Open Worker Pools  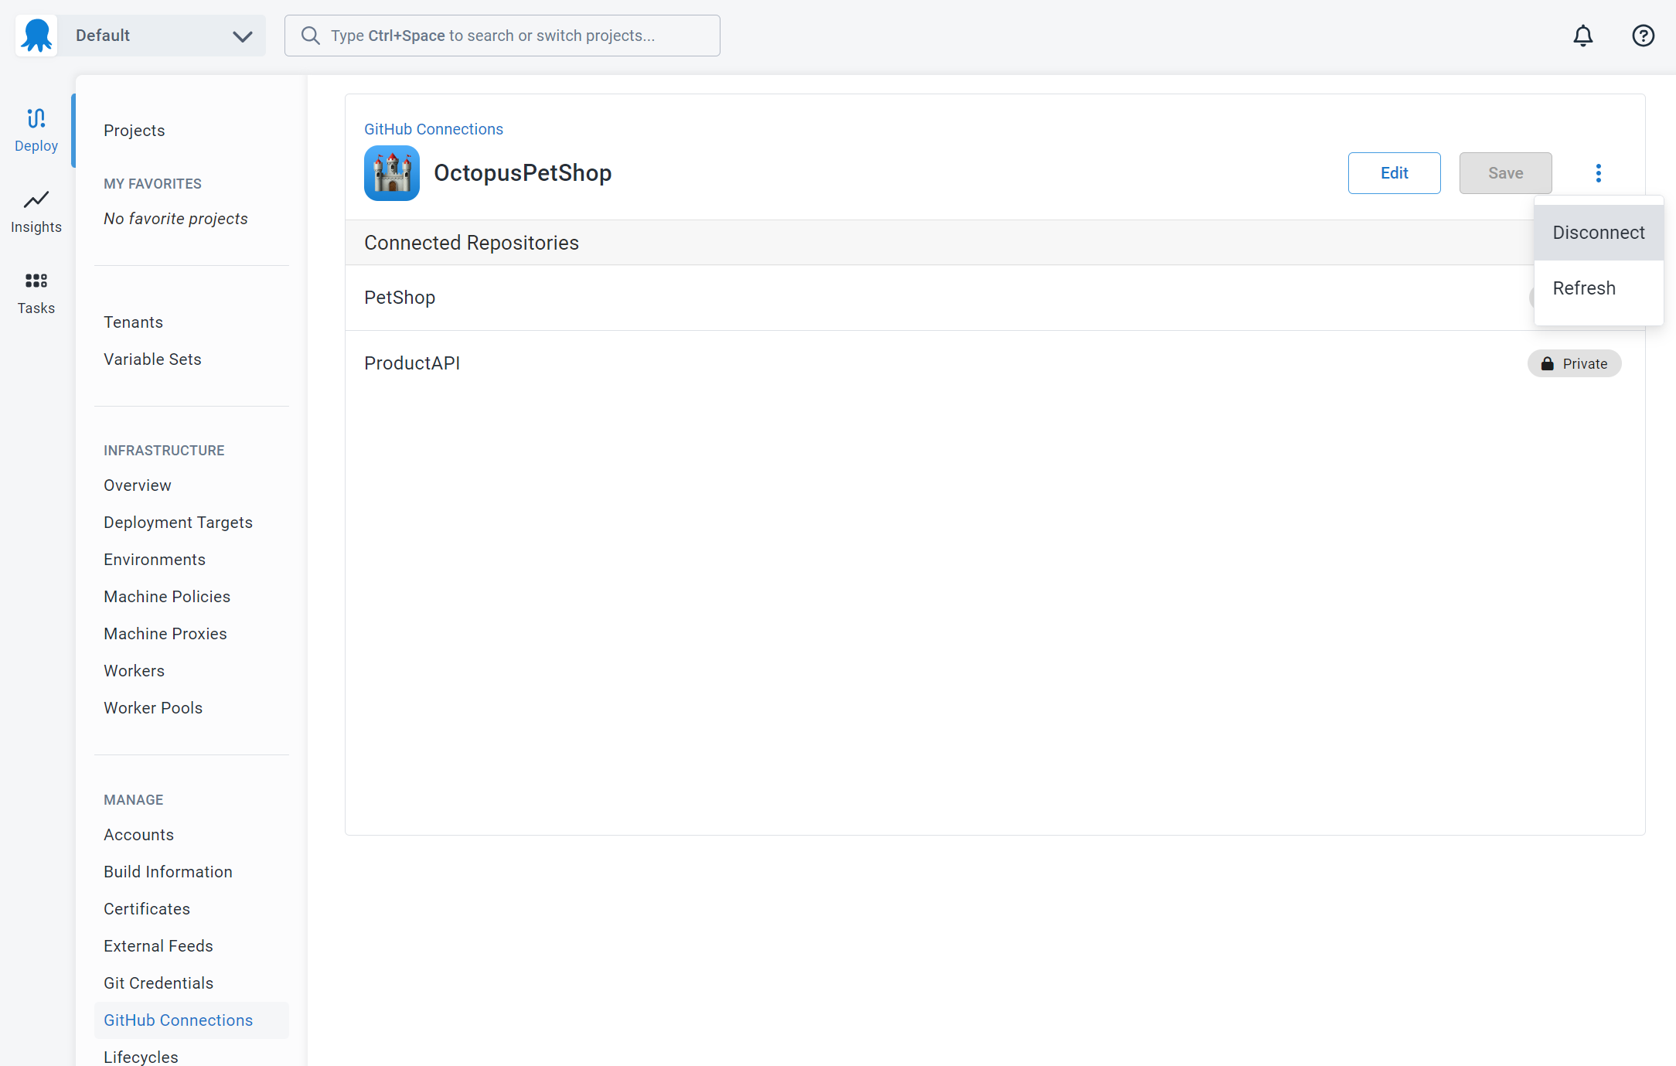point(153,708)
